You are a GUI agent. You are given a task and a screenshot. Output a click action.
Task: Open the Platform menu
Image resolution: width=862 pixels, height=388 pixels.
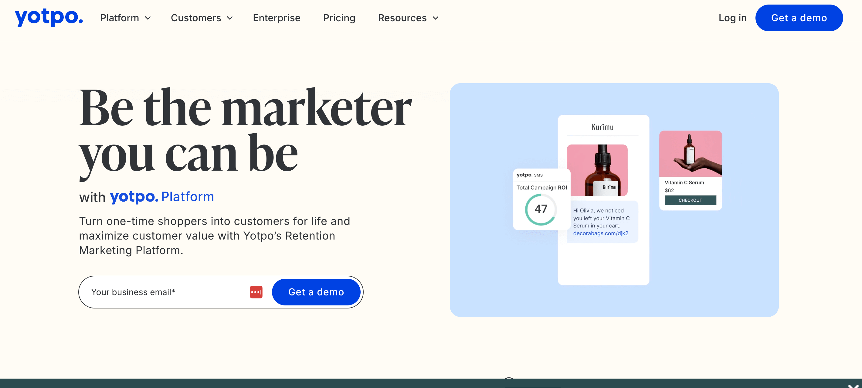(x=120, y=18)
